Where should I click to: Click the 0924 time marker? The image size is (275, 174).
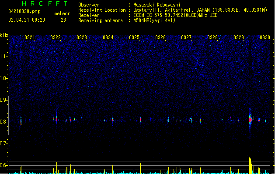108,37
